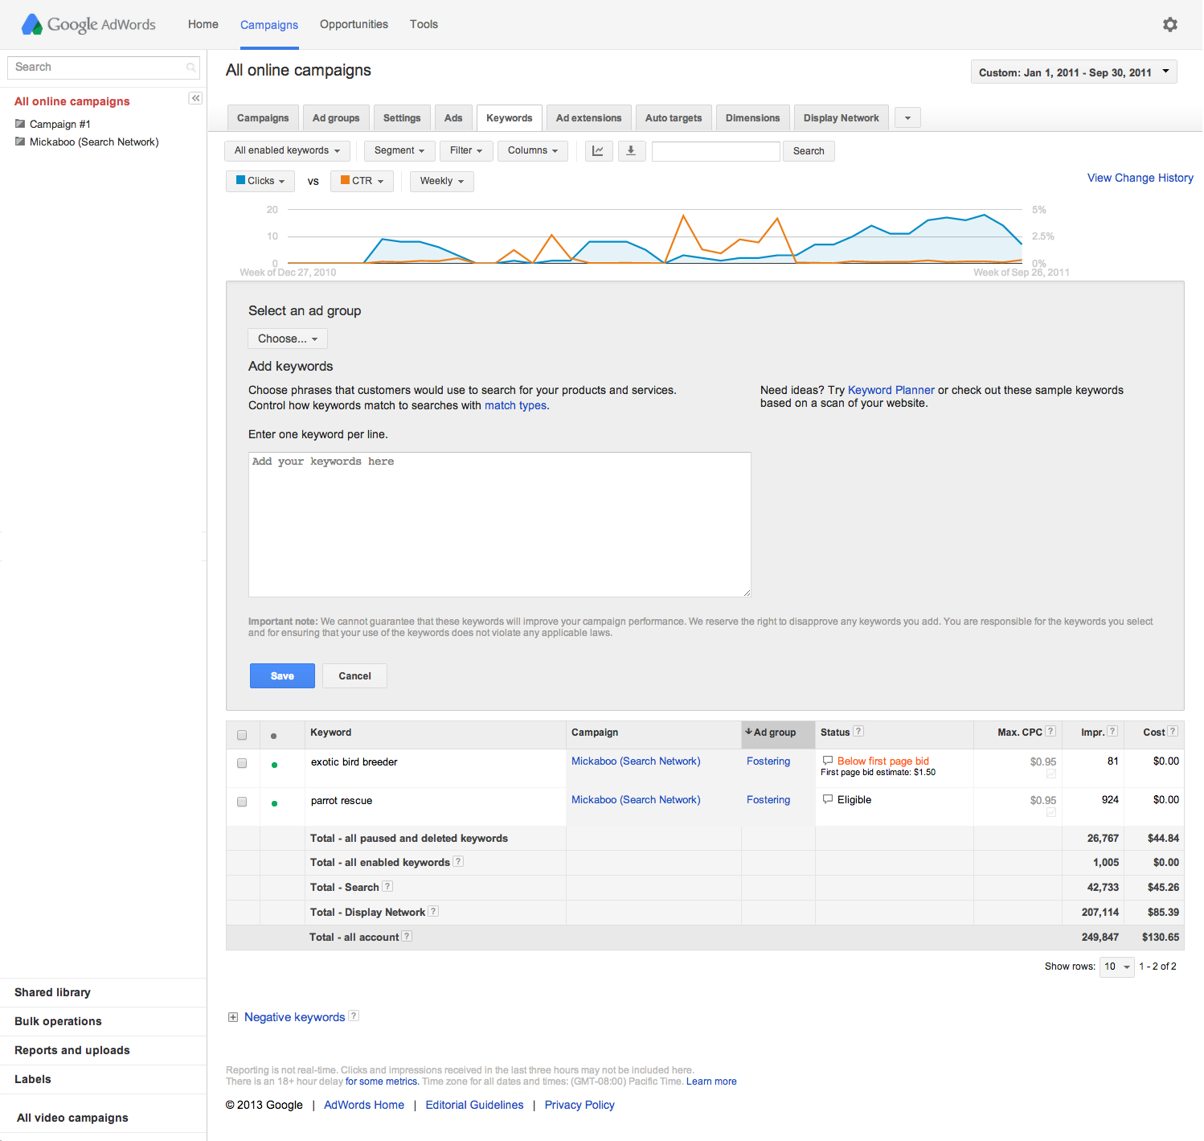Tick the select-all keywords checkbox in header
1204x1141 pixels.
tap(242, 735)
